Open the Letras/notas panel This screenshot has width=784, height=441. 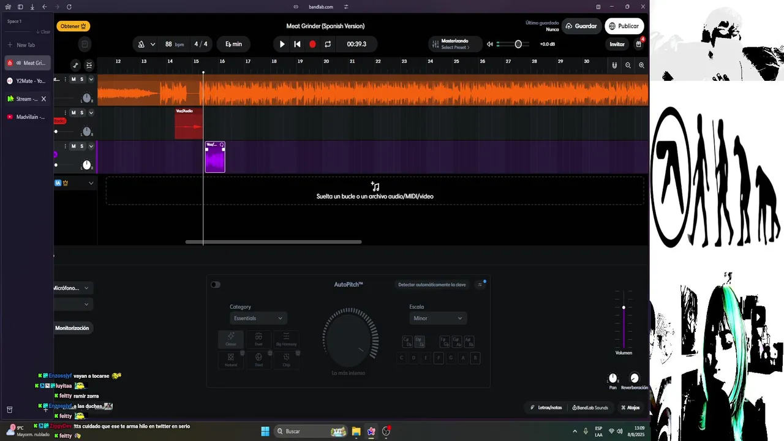click(546, 407)
